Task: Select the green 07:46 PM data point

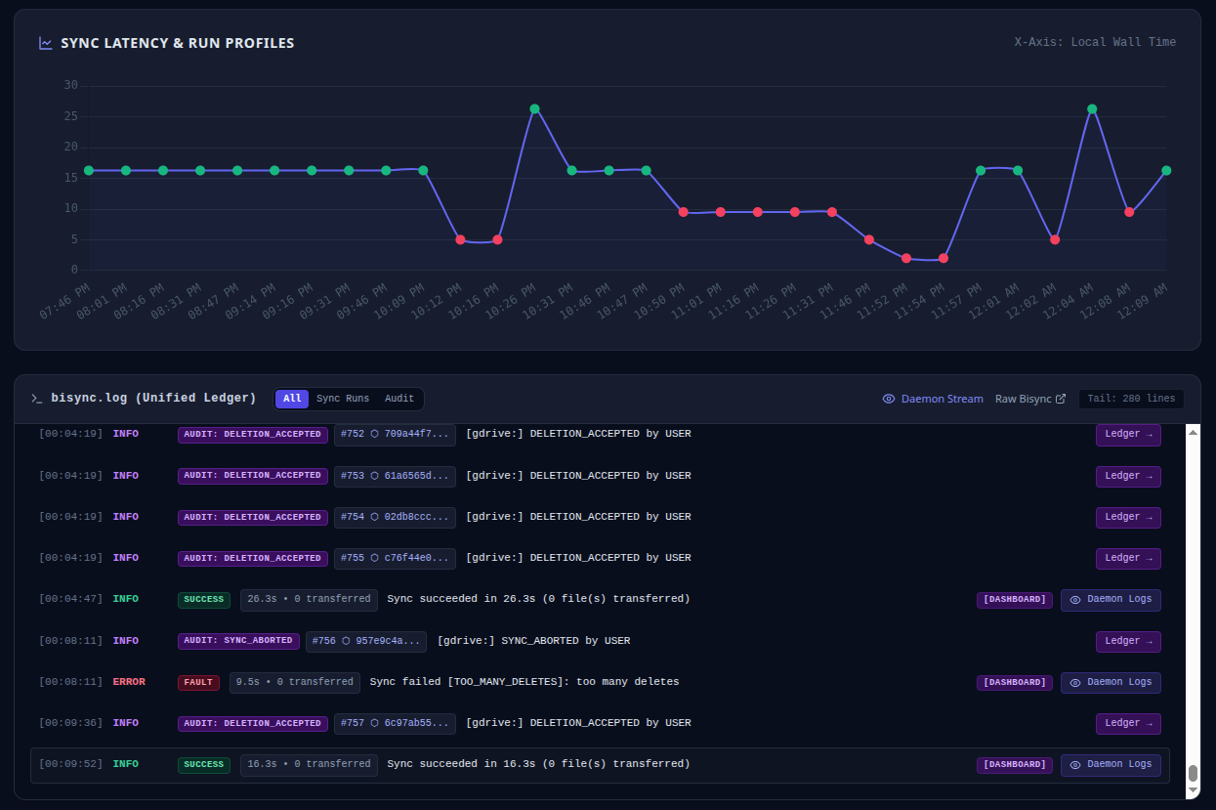Action: pyautogui.click(x=89, y=171)
